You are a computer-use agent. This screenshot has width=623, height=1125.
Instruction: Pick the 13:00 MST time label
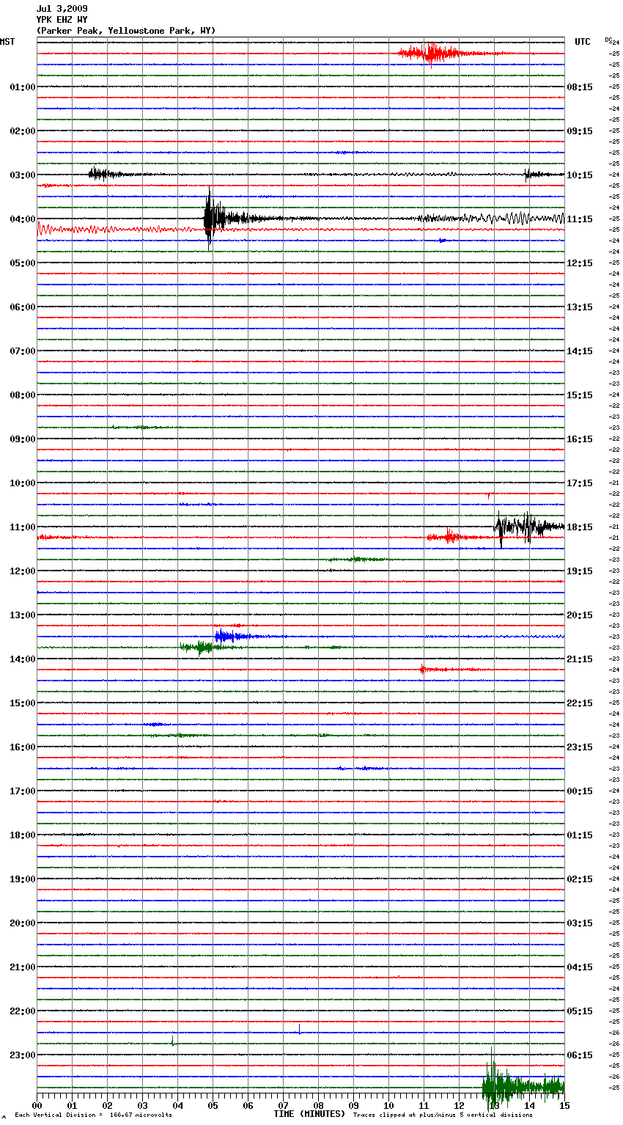click(22, 615)
